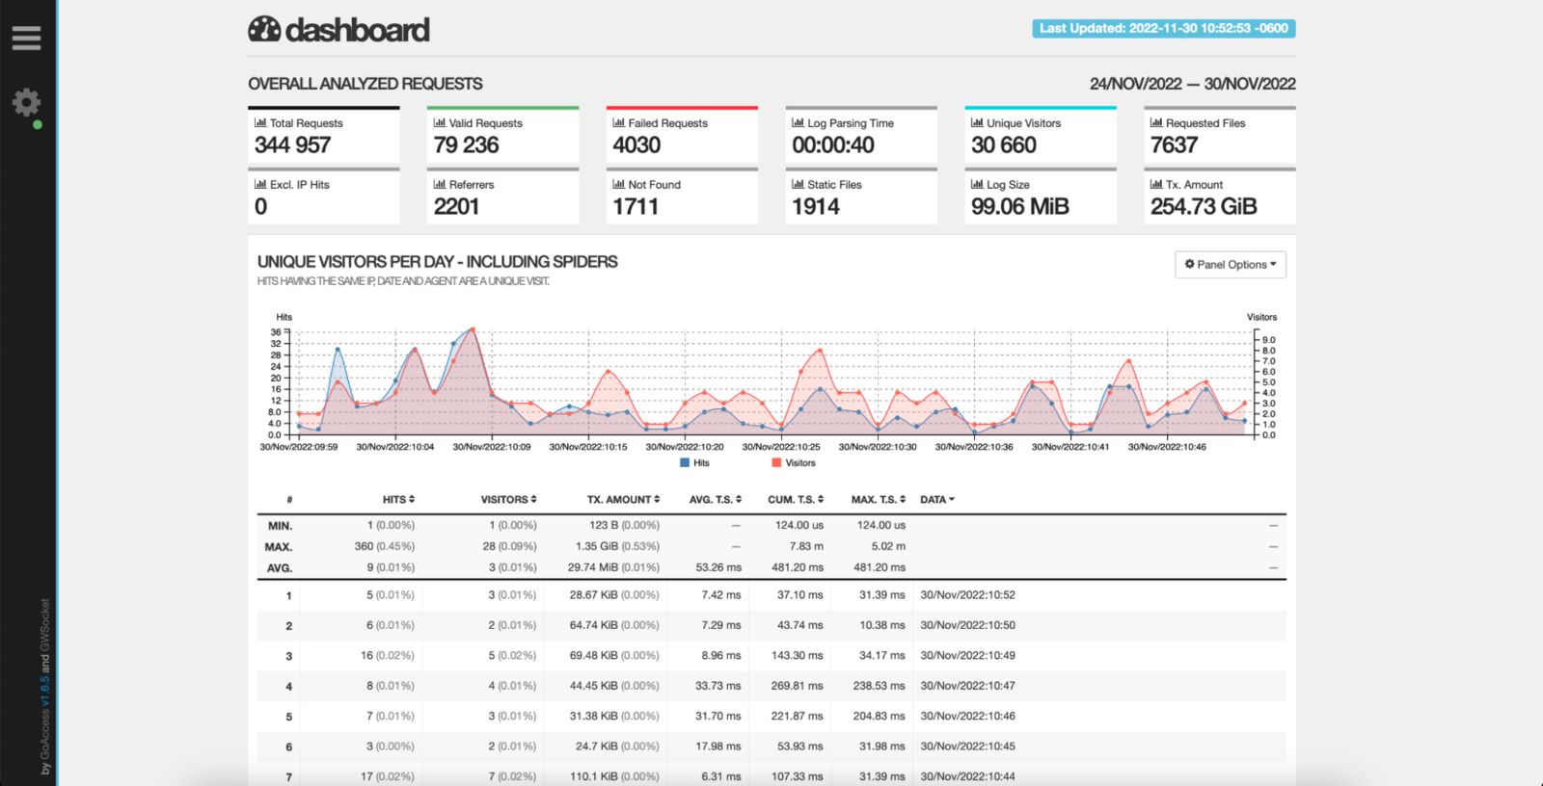The width and height of the screenshot is (1543, 786).
Task: Click the Log Parsing Time chart icon
Action: point(799,122)
